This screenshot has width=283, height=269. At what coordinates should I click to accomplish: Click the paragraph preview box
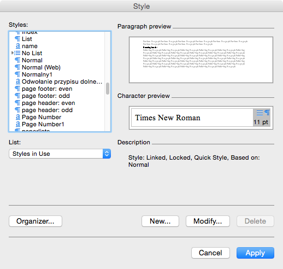(201, 60)
